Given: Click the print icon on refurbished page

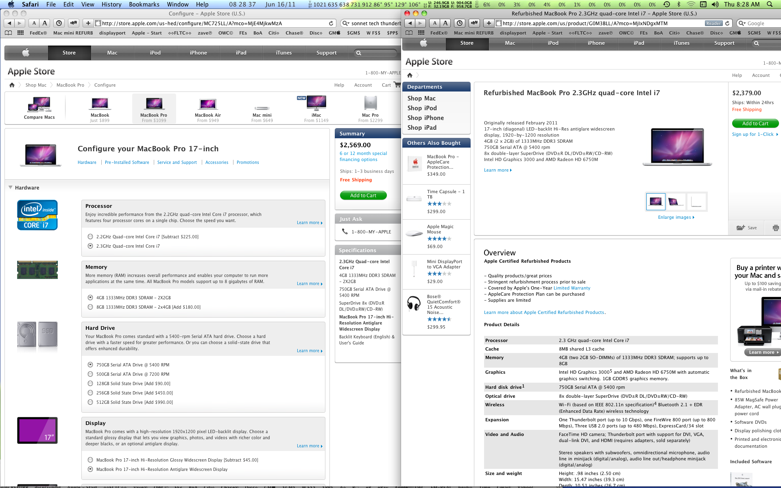Looking at the screenshot, I should click(x=775, y=228).
